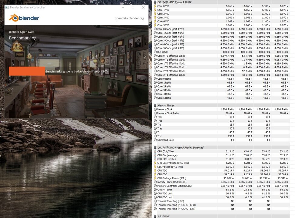Click the Trp timing row label
Image resolution: width=295 pixels, height=218 pixels.
pos(159,124)
